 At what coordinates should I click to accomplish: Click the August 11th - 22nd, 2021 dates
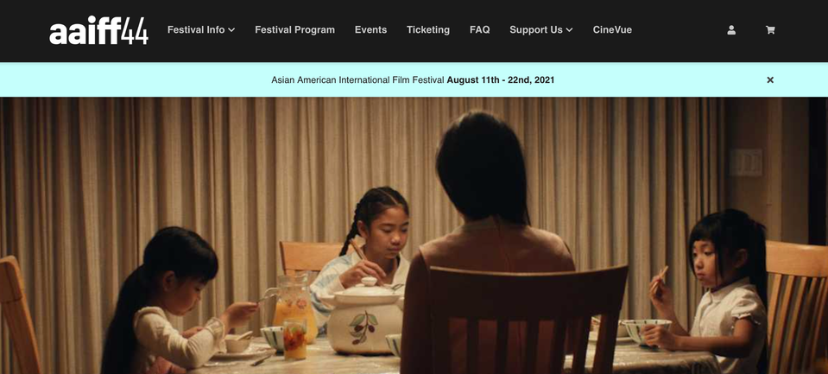click(501, 80)
